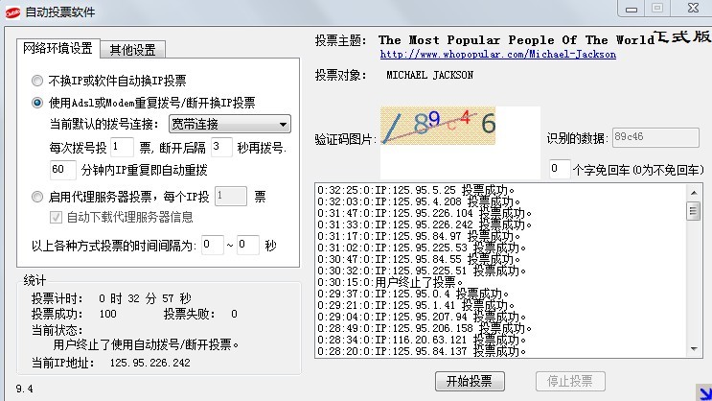Screen dimensions: 712x401
Task: Click the vote log scrollbar up arrow
Action: (x=694, y=190)
